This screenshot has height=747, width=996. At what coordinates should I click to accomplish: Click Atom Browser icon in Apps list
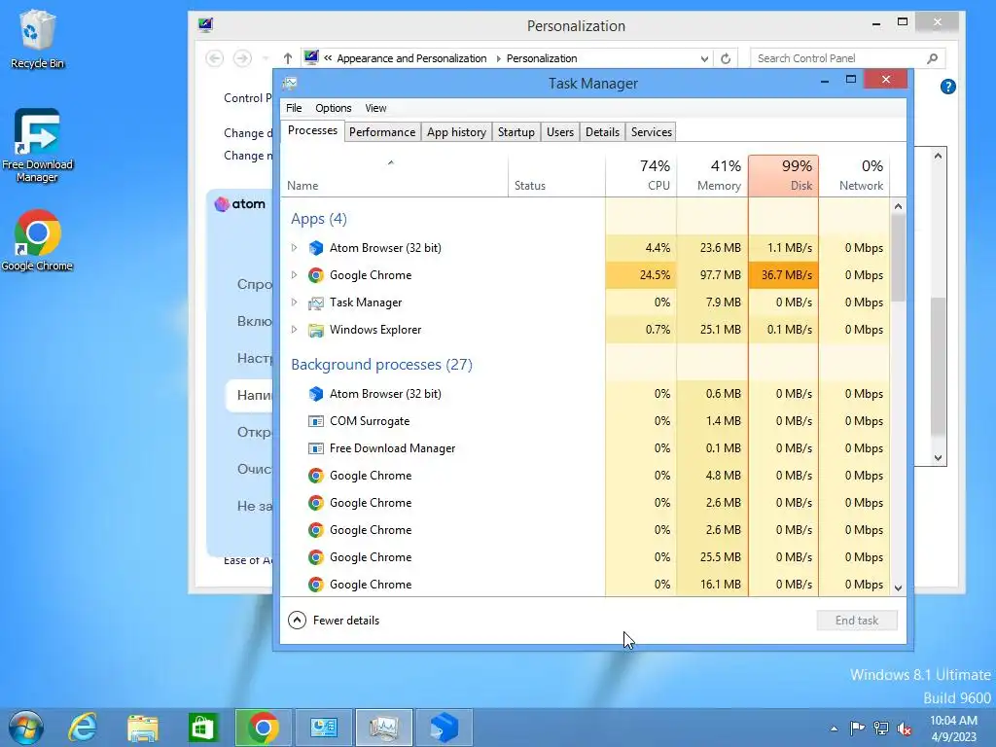click(316, 248)
